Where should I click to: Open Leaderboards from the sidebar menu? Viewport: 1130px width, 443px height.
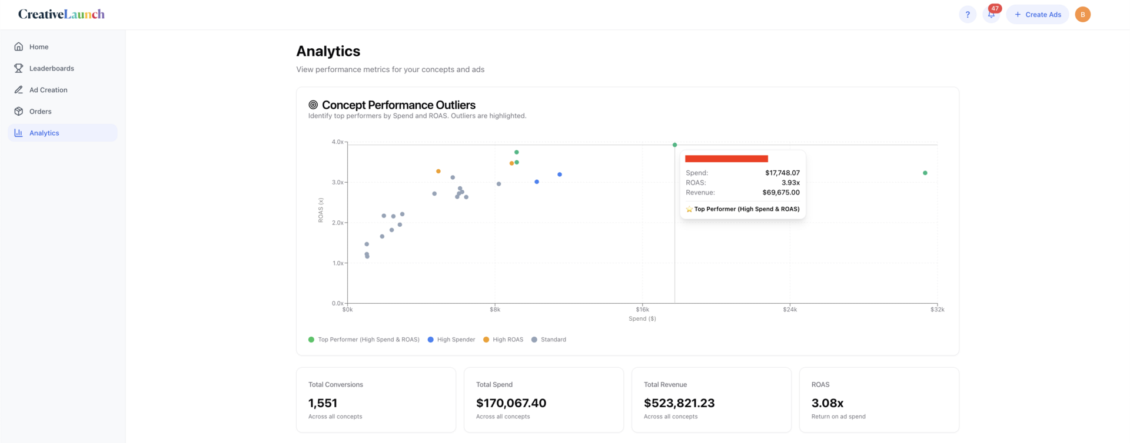(52, 68)
